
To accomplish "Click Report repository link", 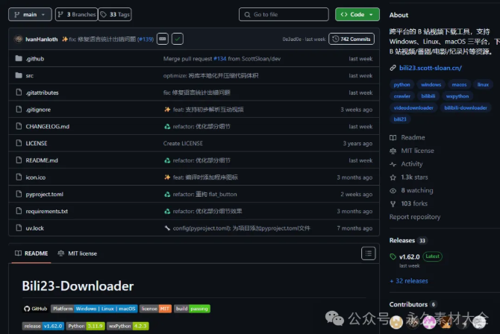I will pyautogui.click(x=415, y=217).
